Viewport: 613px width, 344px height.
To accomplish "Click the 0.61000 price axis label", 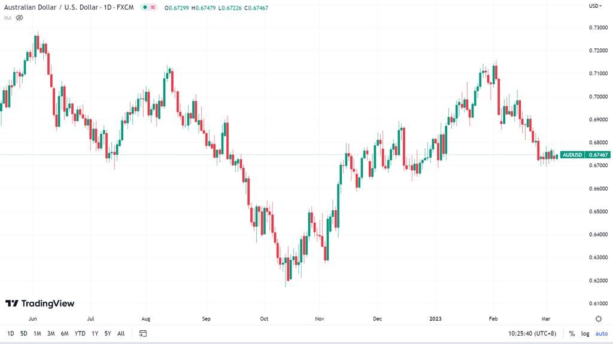I will [x=599, y=303].
